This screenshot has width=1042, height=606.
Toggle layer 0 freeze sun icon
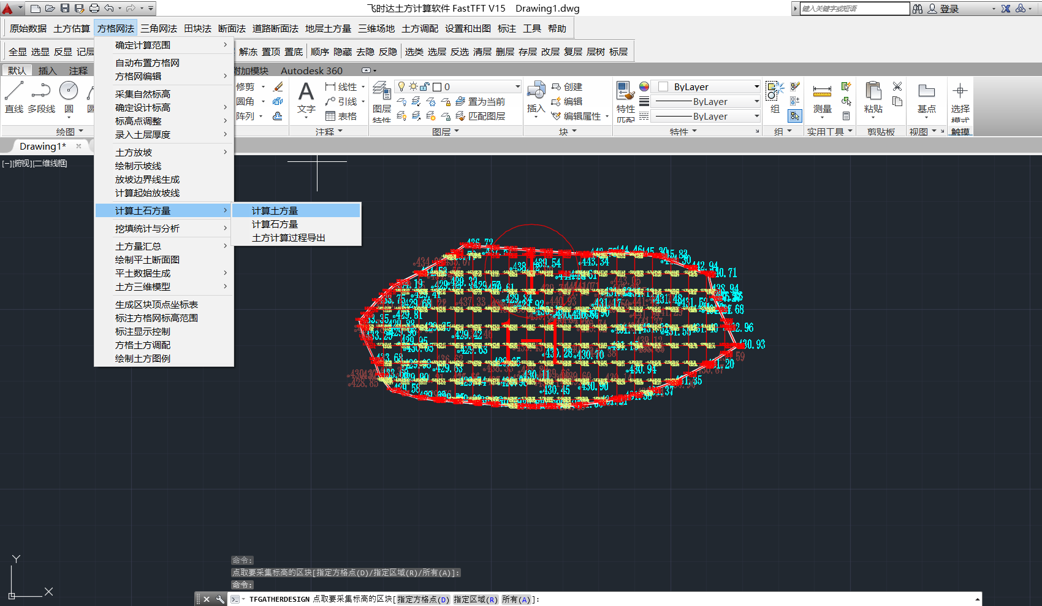(413, 86)
